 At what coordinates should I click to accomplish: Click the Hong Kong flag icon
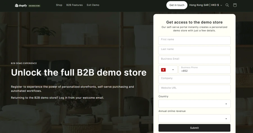pyautogui.click(x=163, y=70)
